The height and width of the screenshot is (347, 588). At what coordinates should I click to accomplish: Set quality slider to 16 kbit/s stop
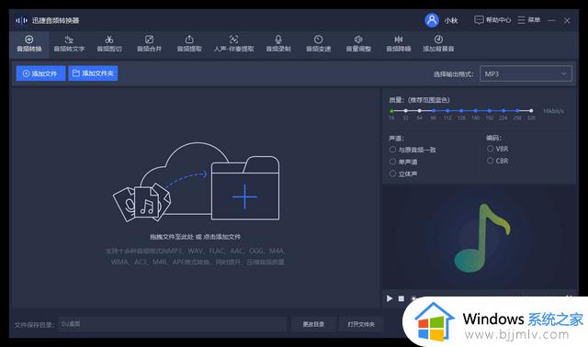pos(391,111)
